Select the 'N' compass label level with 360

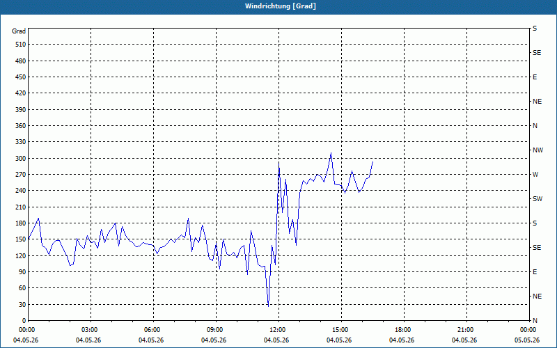(535, 126)
